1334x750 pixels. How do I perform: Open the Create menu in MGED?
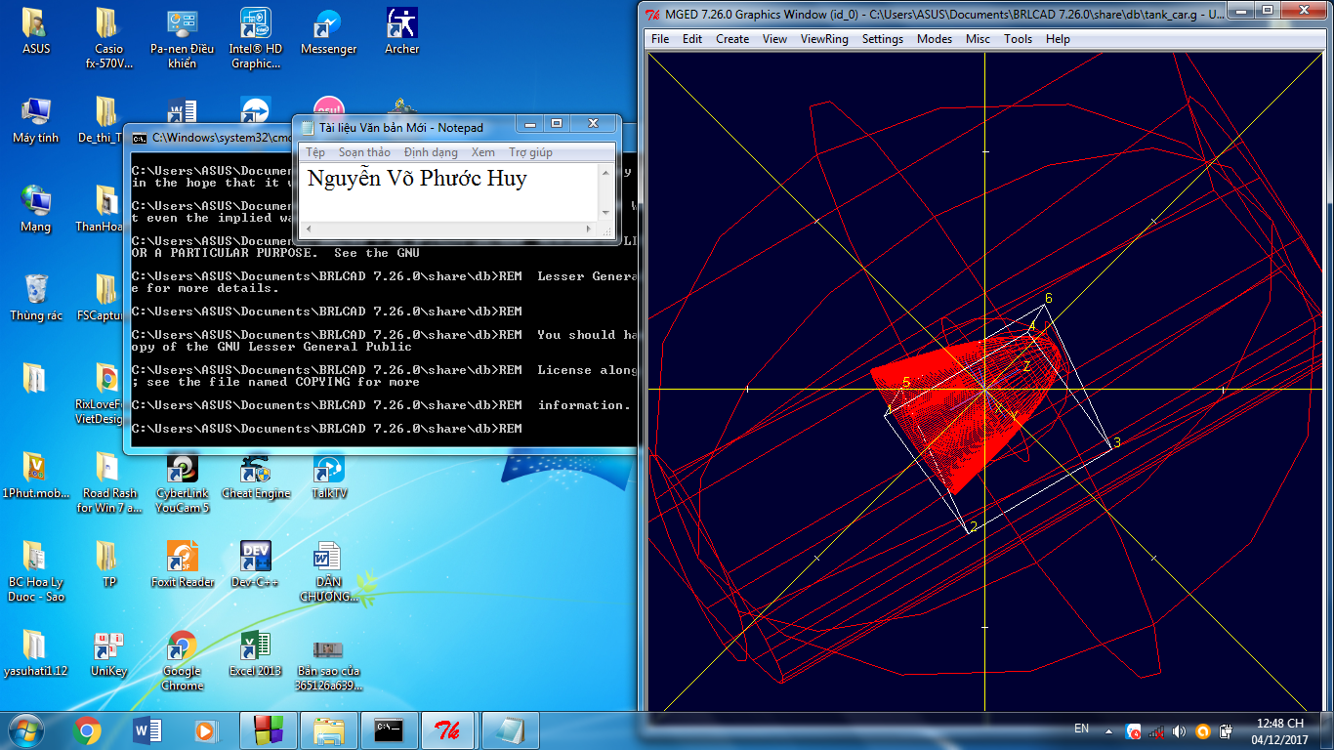pyautogui.click(x=732, y=39)
